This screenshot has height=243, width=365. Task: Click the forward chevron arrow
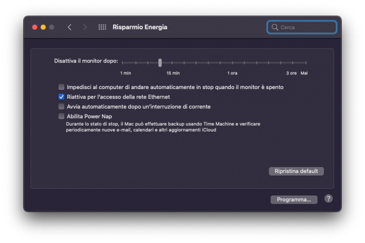click(x=85, y=27)
